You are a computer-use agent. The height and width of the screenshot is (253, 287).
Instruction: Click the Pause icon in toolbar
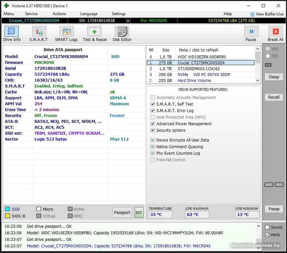(251, 31)
